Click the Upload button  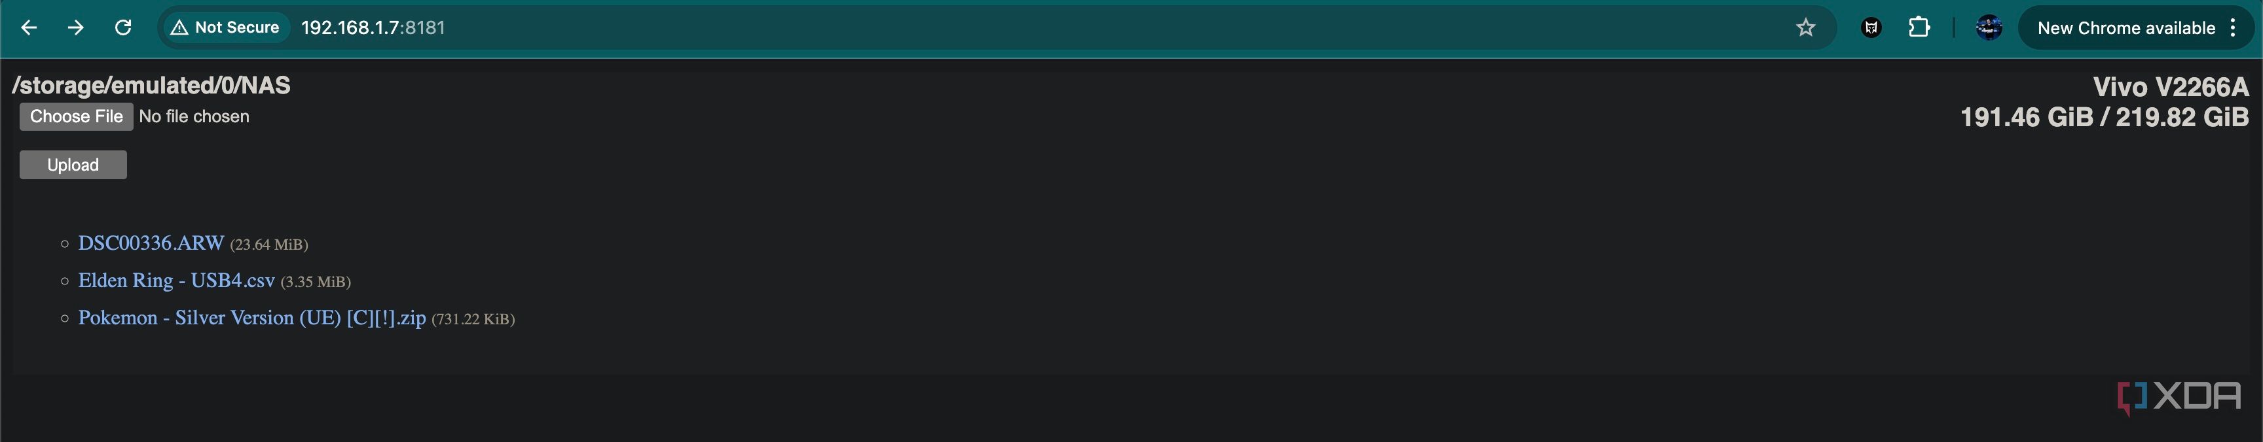[x=73, y=165]
